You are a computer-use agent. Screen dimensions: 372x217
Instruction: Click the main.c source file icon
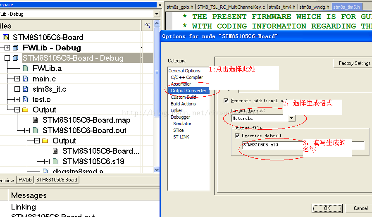coord(25,79)
